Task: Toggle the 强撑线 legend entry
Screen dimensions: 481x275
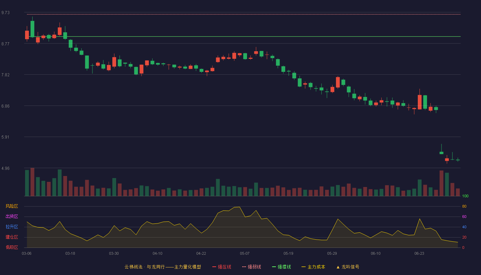Action: (281, 267)
